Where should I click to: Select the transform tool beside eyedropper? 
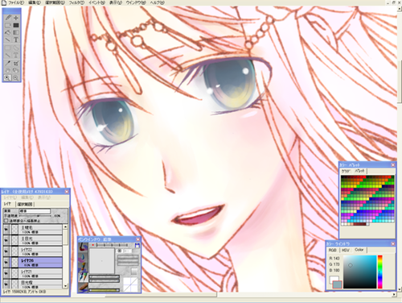[x=16, y=63]
